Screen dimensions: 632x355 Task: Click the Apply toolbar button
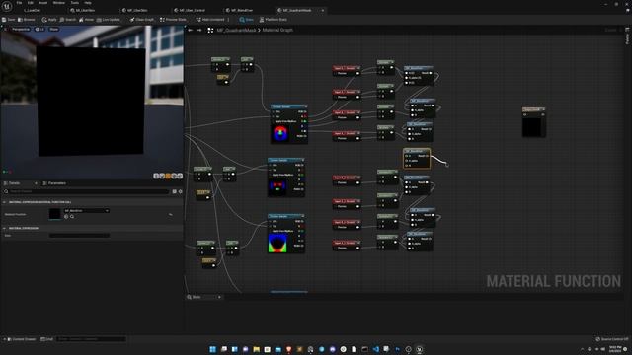pos(49,20)
